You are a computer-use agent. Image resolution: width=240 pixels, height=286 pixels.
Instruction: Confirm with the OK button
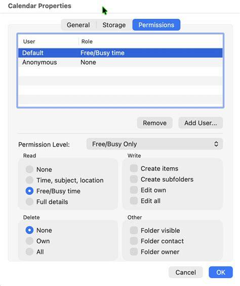221,272
